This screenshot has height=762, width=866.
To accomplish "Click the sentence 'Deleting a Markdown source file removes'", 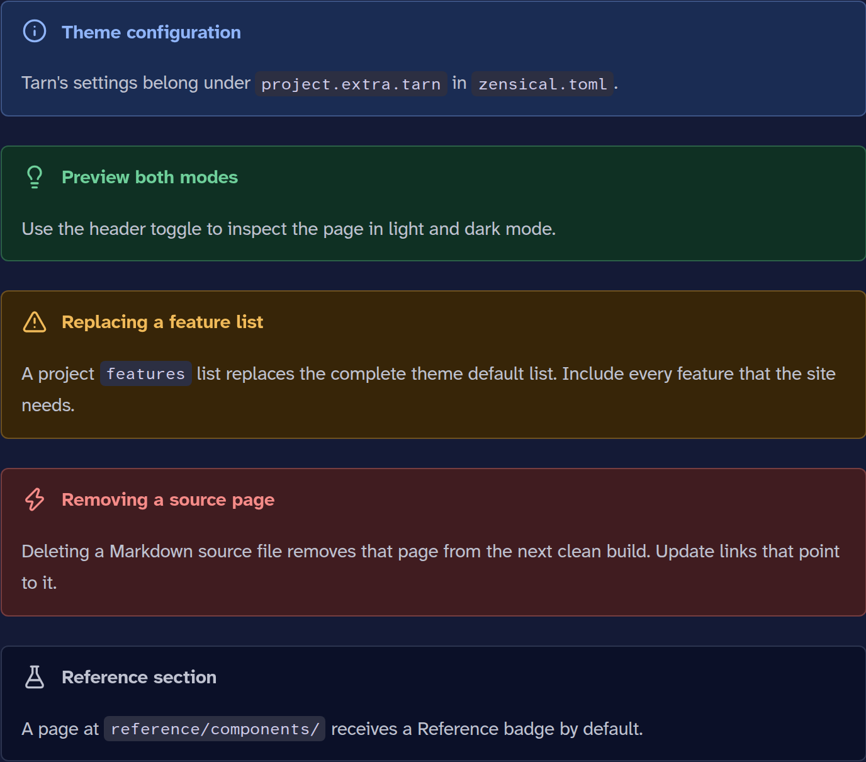I will point(430,567).
